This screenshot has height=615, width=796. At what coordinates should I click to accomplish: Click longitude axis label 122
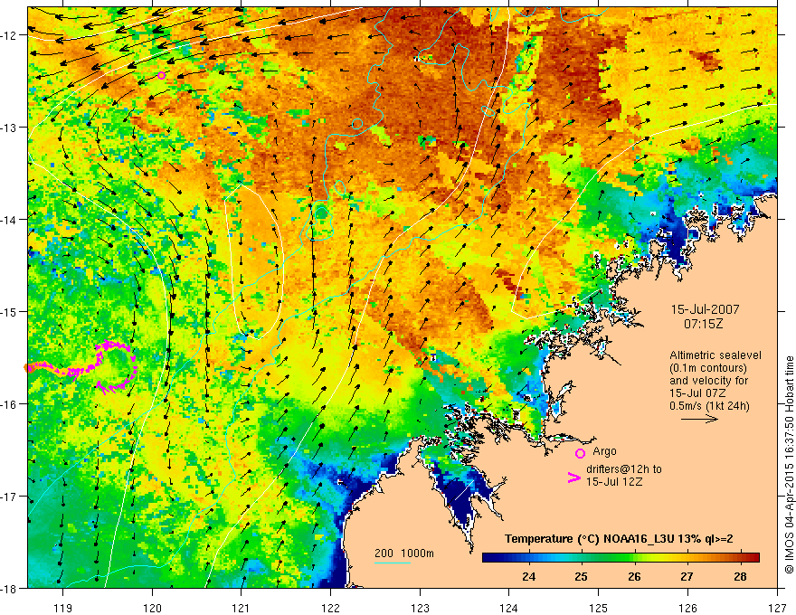point(330,608)
